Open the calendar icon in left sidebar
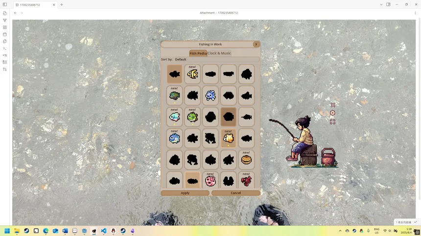This screenshot has width=421, height=236. [5, 34]
